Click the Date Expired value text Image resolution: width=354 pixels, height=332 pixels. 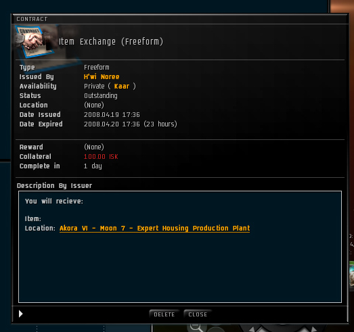pyautogui.click(x=131, y=124)
